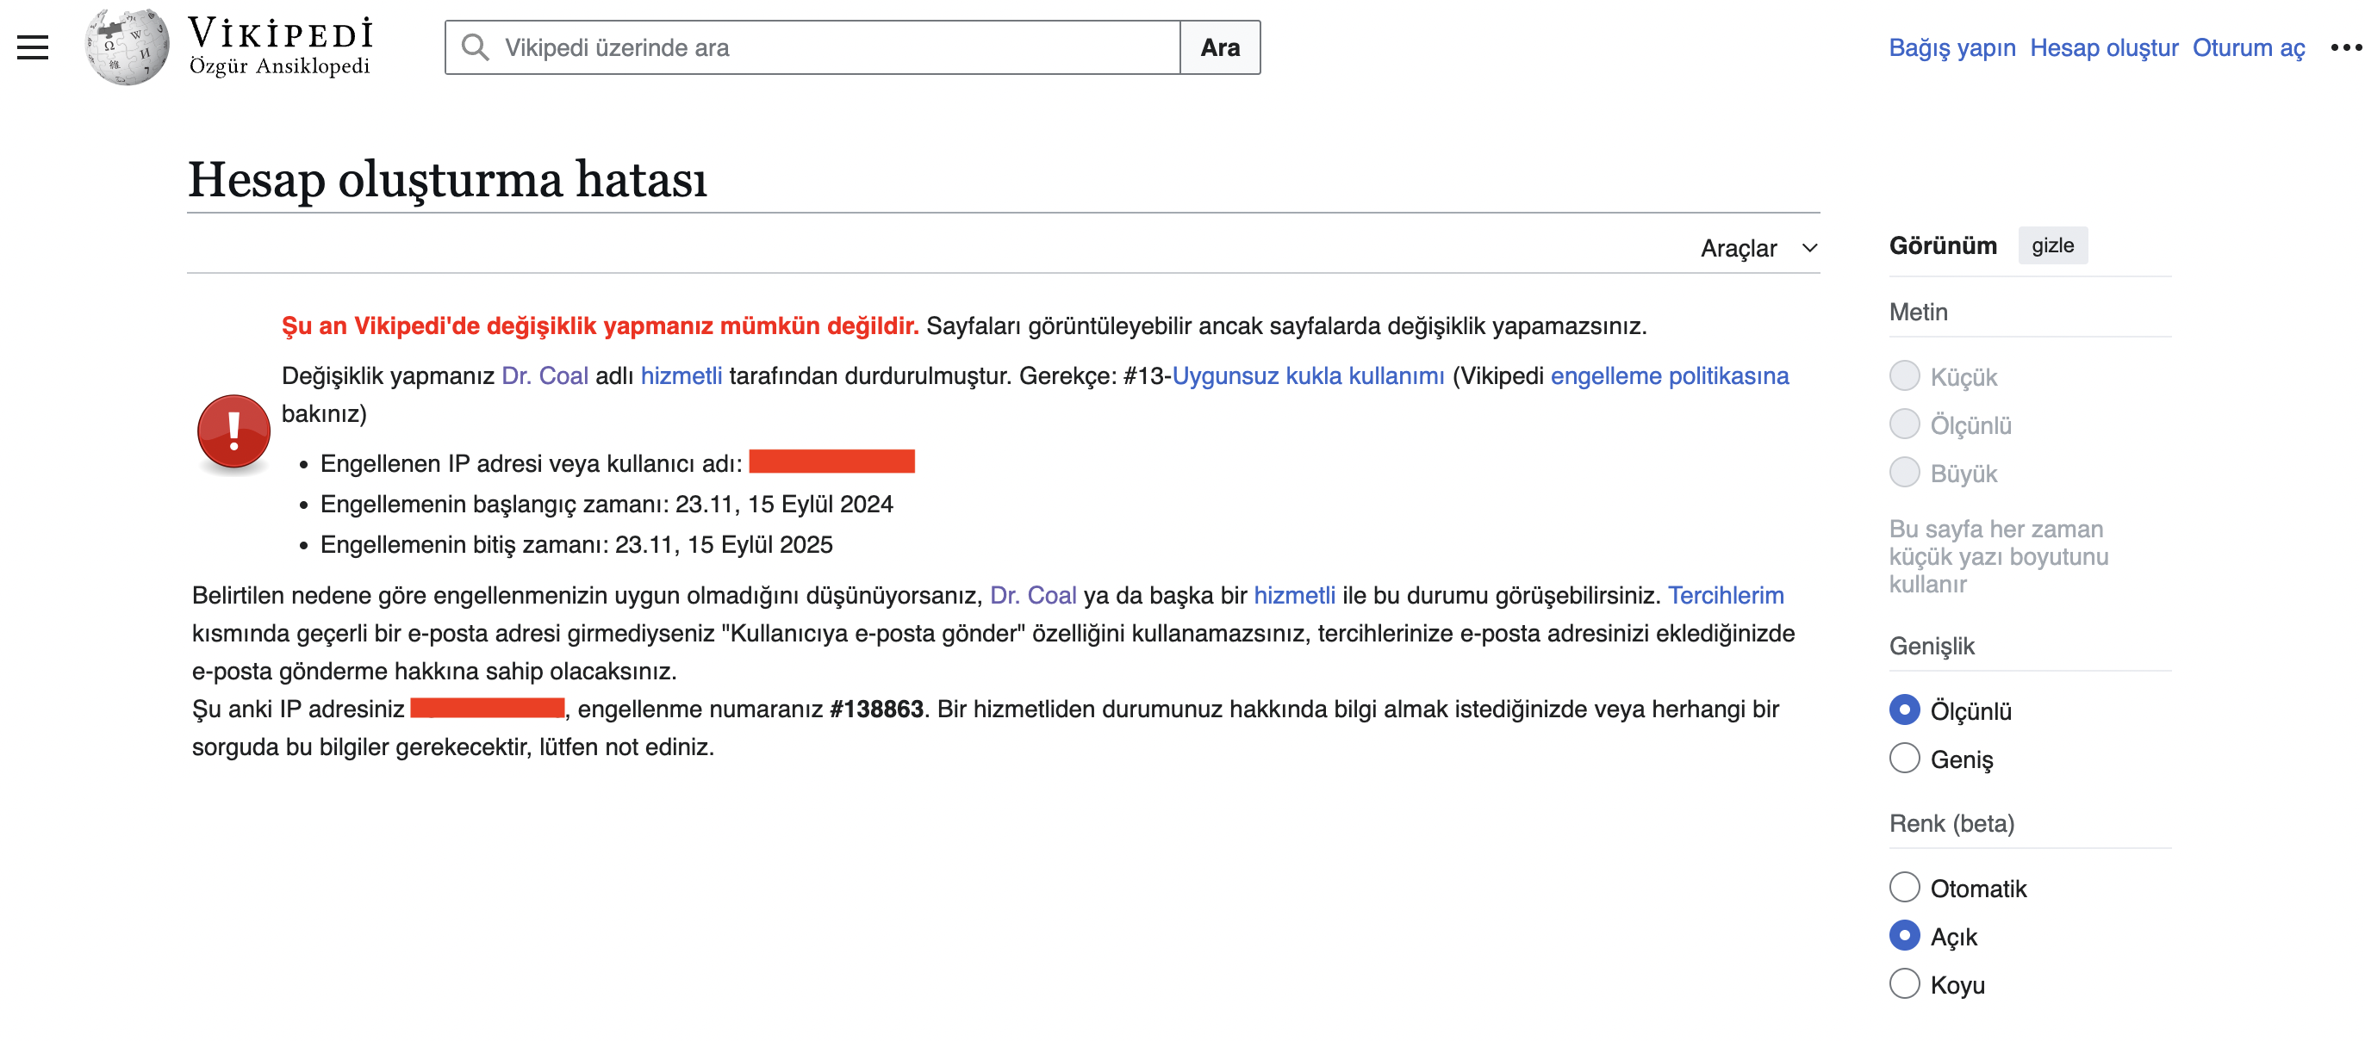
Task: Click the small font size notice text
Action: (1998, 557)
